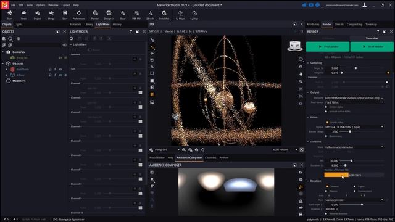Click the LightMixer reset power icon
395x222 pixels.
point(72,38)
